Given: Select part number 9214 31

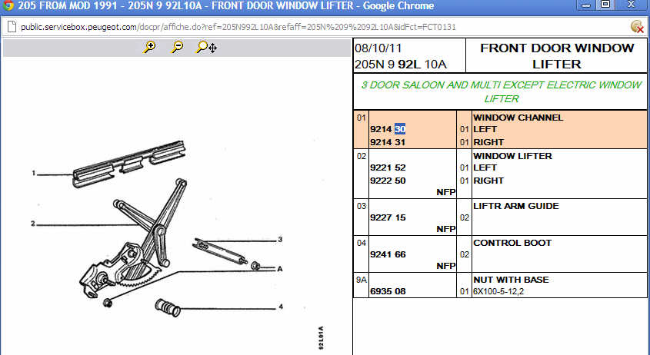Looking at the screenshot, I should pos(388,142).
